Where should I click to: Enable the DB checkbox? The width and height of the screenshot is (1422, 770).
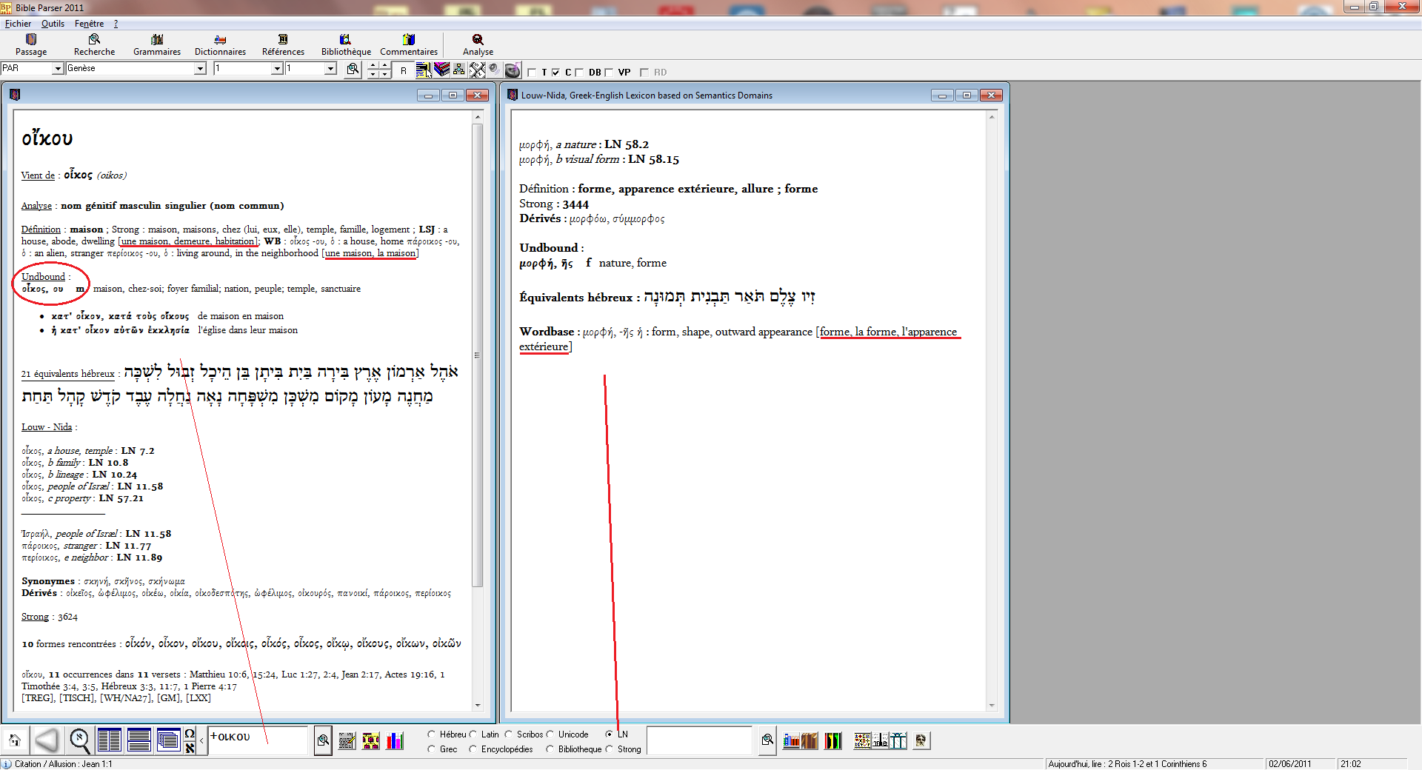pos(579,73)
